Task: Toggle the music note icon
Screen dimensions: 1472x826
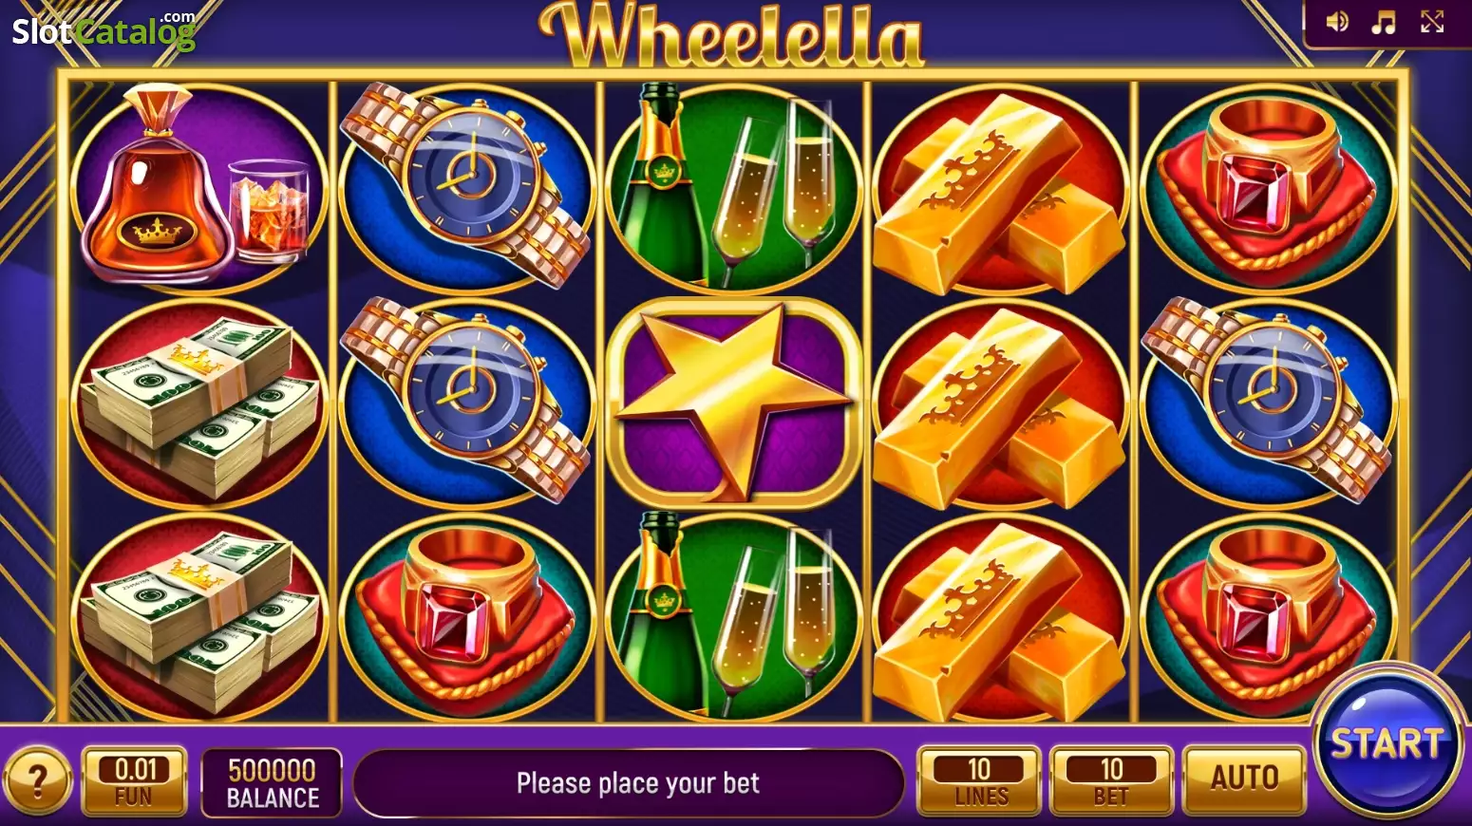Action: (x=1384, y=22)
